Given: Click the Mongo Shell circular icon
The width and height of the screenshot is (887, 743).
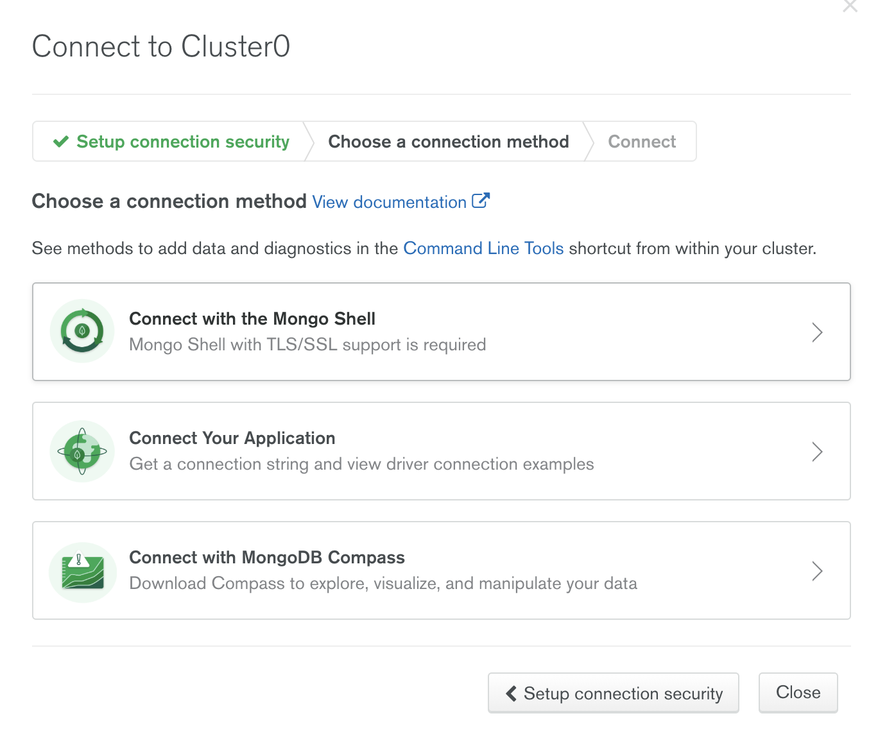Looking at the screenshot, I should 82,331.
